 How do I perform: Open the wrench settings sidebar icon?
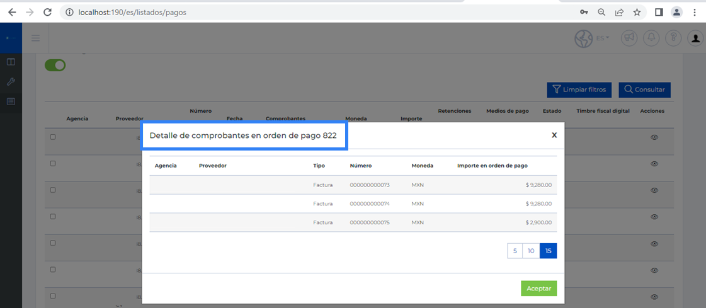click(x=11, y=82)
